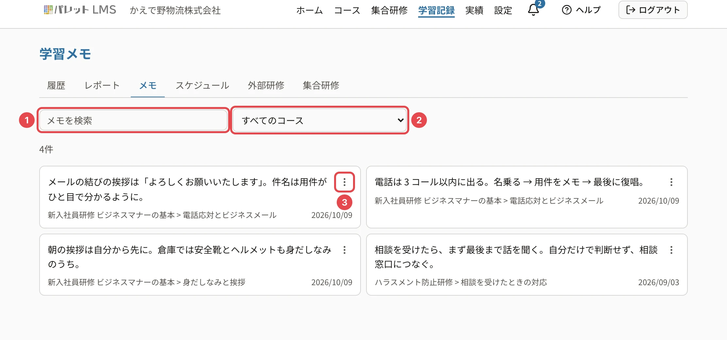Image resolution: width=727 pixels, height=340 pixels.
Task: Open kebab menu on 相談を受けたら memo
Action: (671, 250)
